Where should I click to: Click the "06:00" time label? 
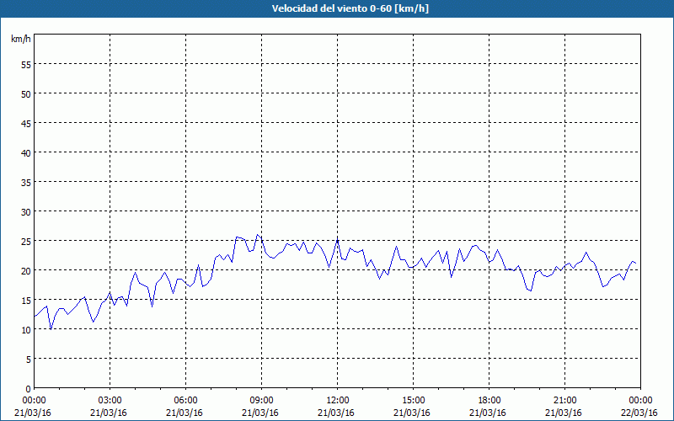point(184,402)
